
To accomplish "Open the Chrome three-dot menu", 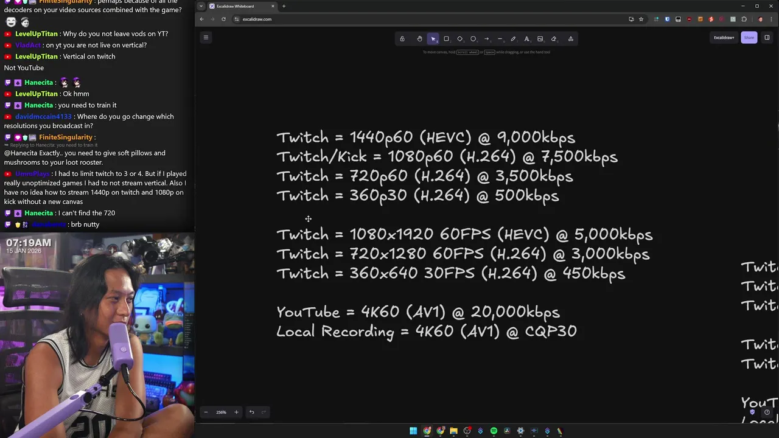I will [771, 19].
